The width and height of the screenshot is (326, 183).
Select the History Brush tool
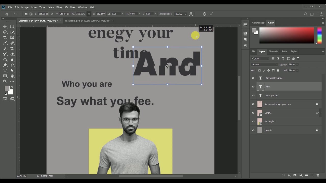(x=5, y=54)
